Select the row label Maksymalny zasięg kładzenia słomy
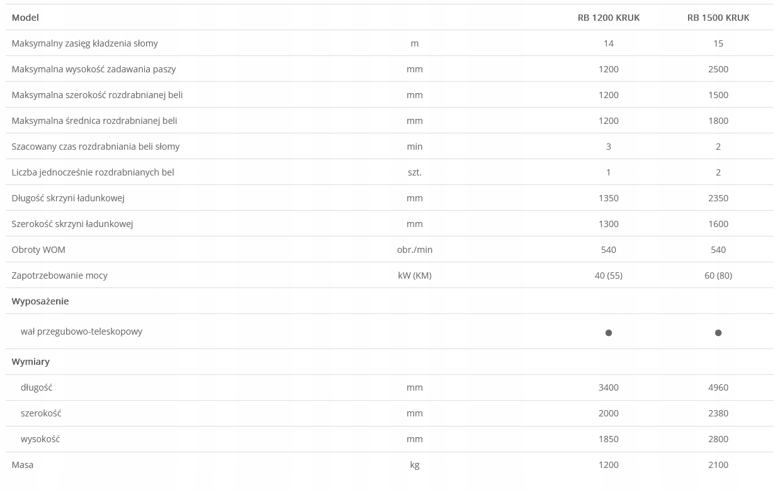This screenshot has width=778, height=490. (x=84, y=43)
